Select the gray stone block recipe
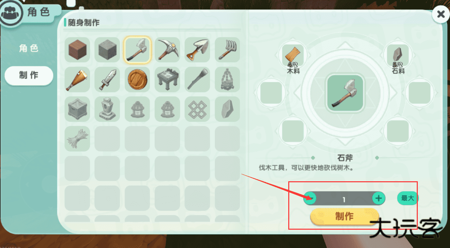Image resolution: width=450 pixels, height=248 pixels. pos(107,50)
